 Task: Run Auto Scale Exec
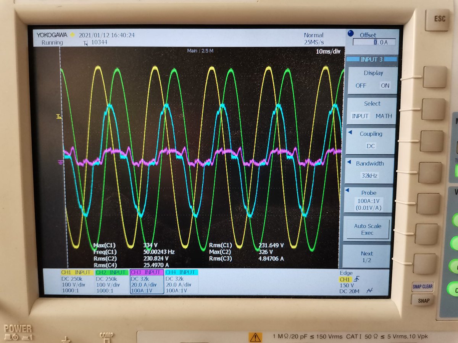(367, 229)
